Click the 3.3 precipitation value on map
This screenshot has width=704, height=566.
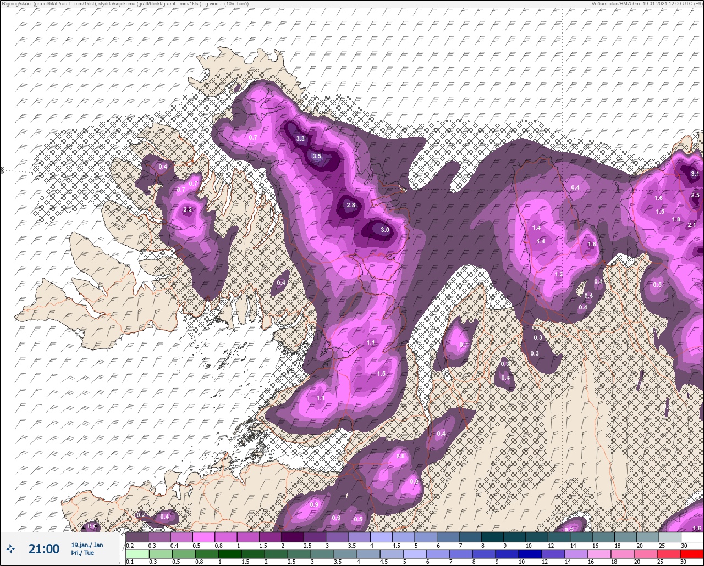click(300, 138)
